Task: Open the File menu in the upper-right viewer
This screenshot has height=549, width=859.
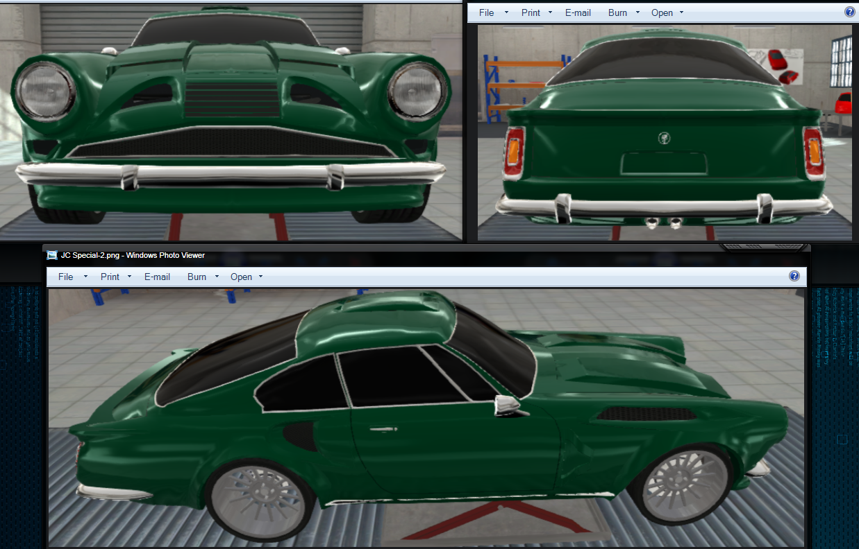Action: (486, 12)
